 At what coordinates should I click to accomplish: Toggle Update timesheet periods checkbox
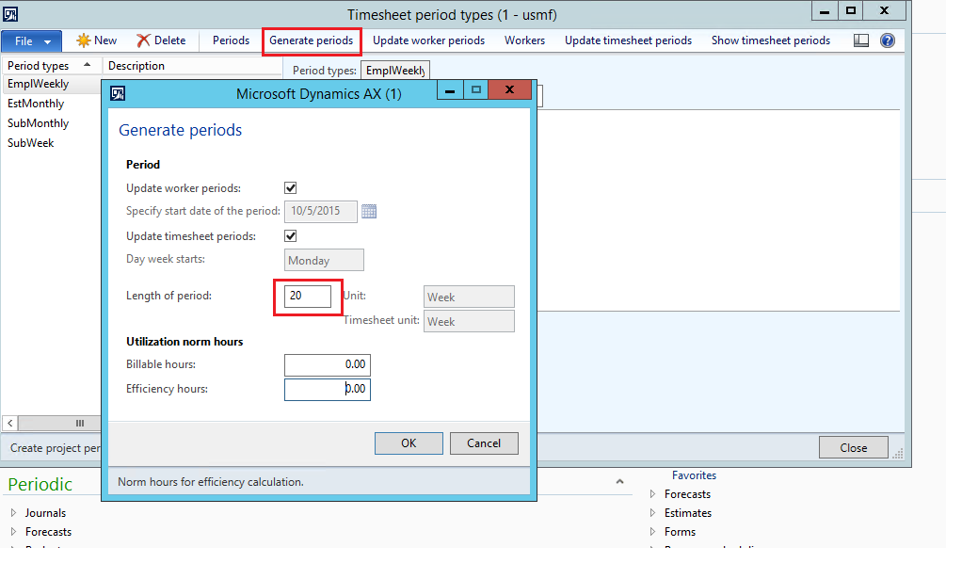point(291,235)
